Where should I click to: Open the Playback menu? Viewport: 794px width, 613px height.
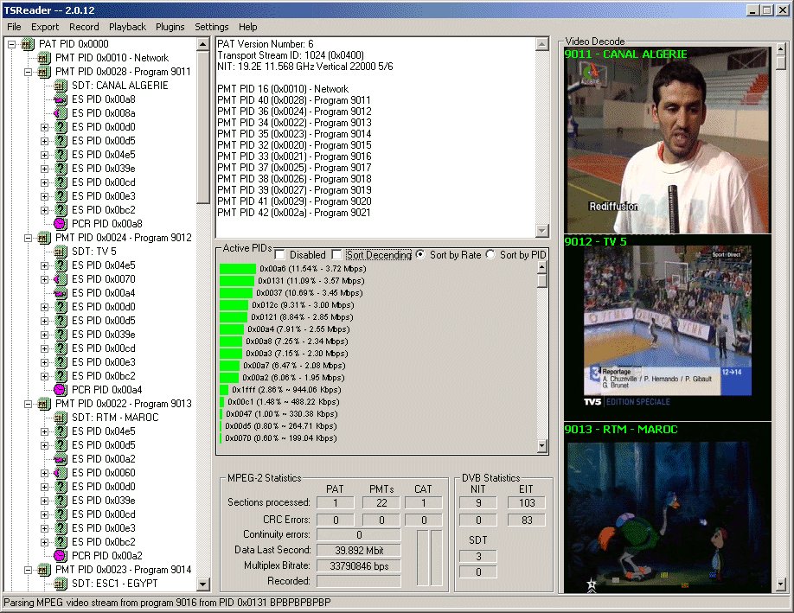(127, 27)
